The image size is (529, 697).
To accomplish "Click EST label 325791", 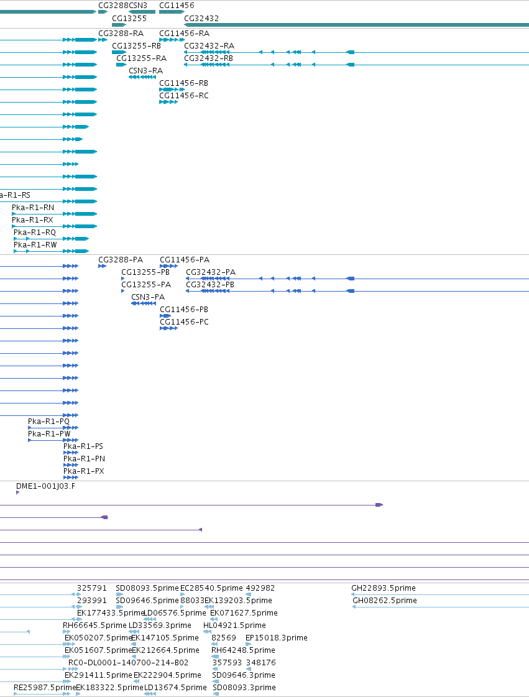I will coord(92,588).
